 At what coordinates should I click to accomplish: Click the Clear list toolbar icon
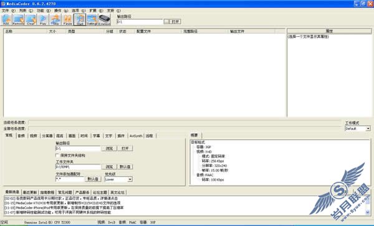pos(31,19)
